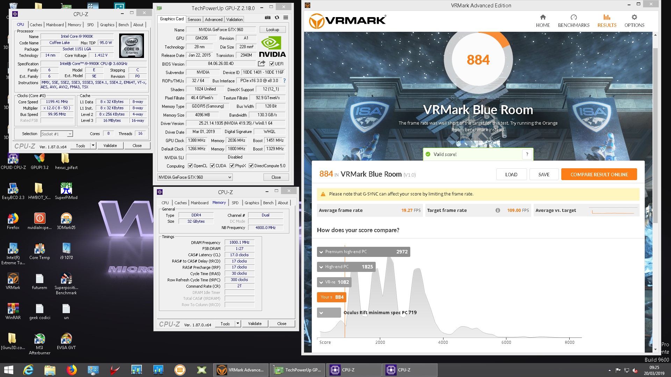Click the question mark beside Bus Interface

click(284, 81)
